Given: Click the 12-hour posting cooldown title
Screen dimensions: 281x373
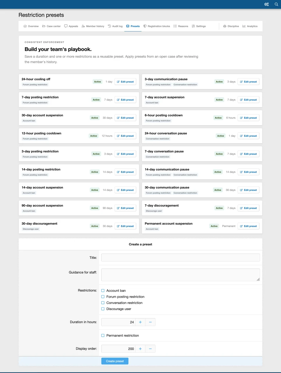Looking at the screenshot, I should [41, 133].
